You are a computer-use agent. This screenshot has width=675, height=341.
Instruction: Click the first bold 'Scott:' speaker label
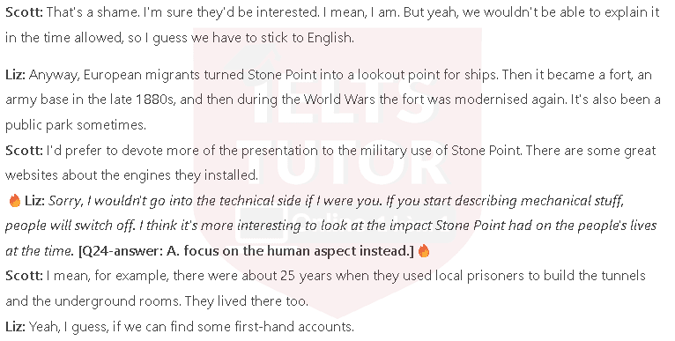[x=24, y=12]
